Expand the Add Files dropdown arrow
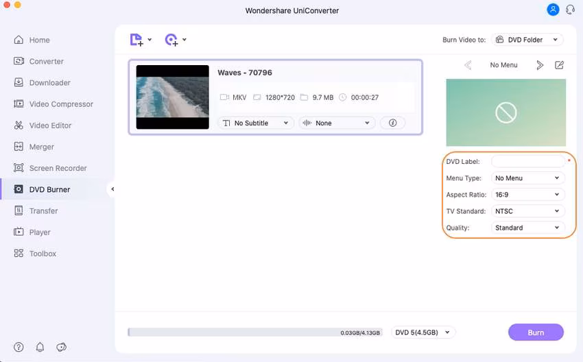583x362 pixels. point(150,39)
